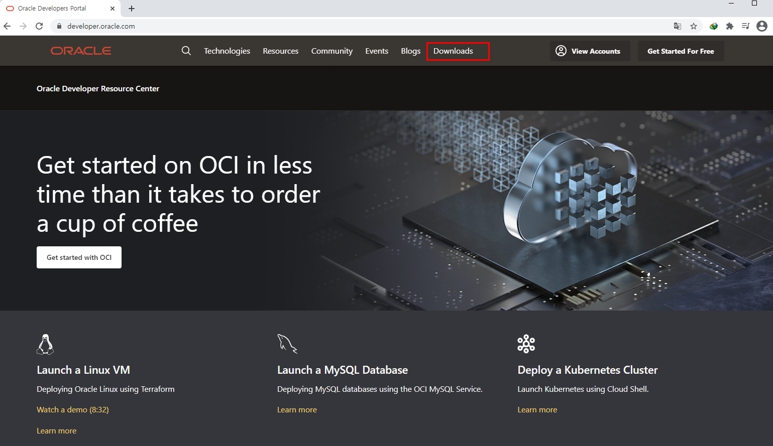
Task: Open the Technologies menu
Action: pyautogui.click(x=227, y=51)
